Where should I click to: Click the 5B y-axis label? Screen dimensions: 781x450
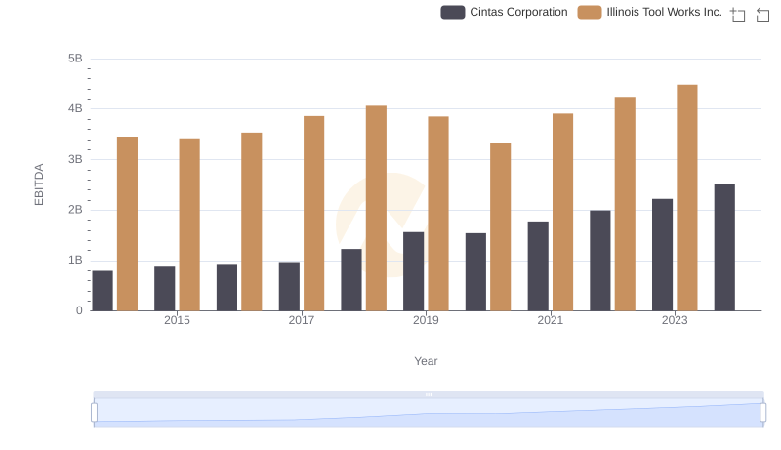click(x=75, y=59)
